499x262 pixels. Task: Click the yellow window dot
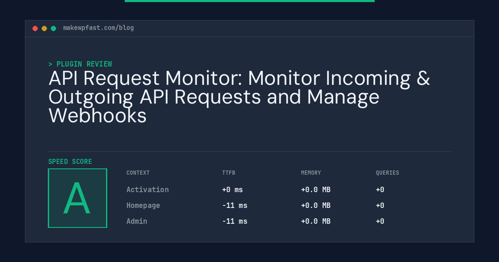(x=44, y=28)
